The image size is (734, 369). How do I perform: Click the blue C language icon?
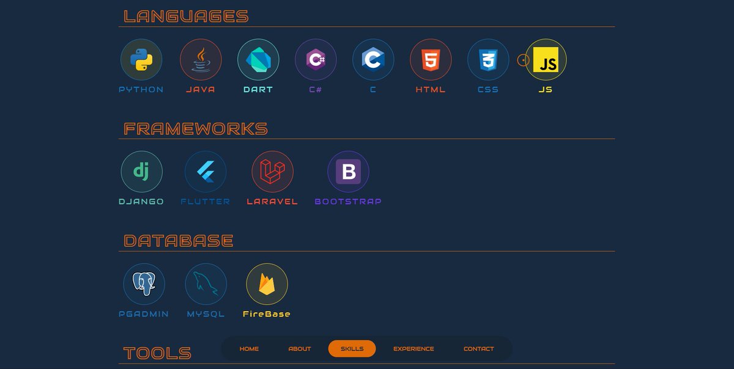[373, 60]
